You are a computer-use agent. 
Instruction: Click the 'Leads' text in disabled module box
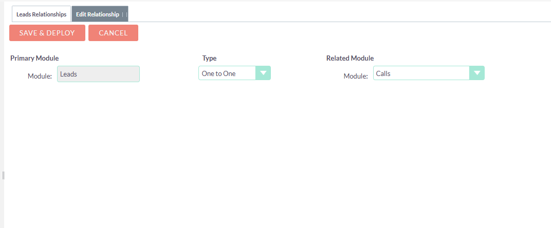coord(68,74)
